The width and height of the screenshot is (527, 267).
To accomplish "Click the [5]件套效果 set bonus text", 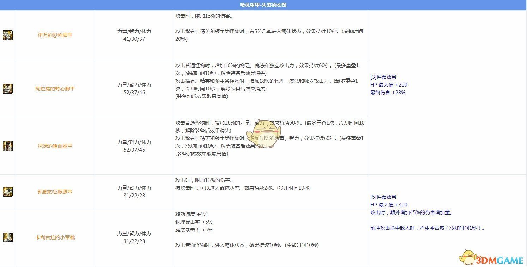I will pos(383,197).
